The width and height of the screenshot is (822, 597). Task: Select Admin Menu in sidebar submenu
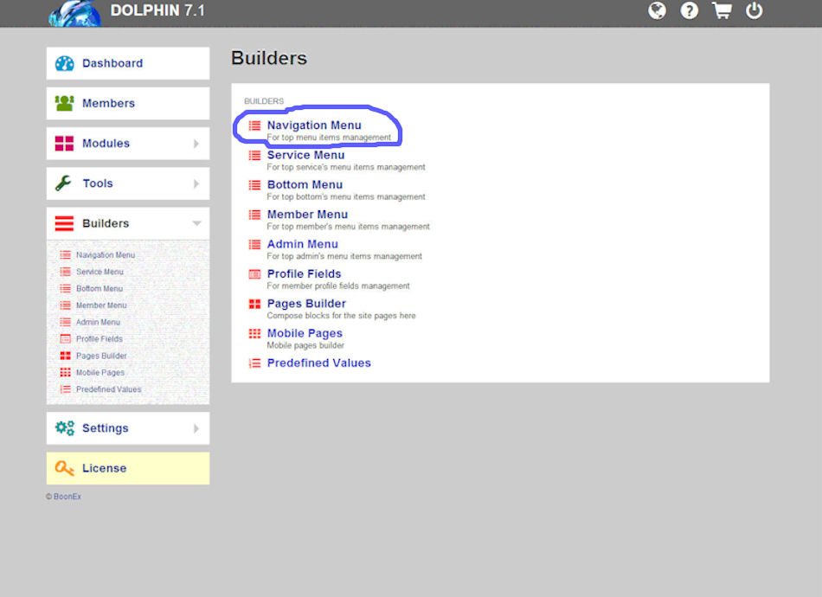(98, 322)
